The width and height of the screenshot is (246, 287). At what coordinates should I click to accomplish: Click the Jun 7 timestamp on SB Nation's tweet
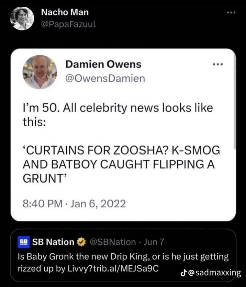[x=153, y=242]
